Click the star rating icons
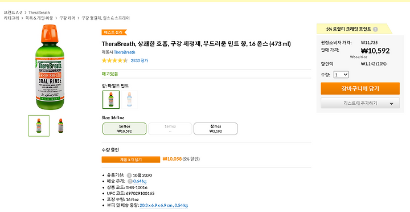 click(114, 60)
